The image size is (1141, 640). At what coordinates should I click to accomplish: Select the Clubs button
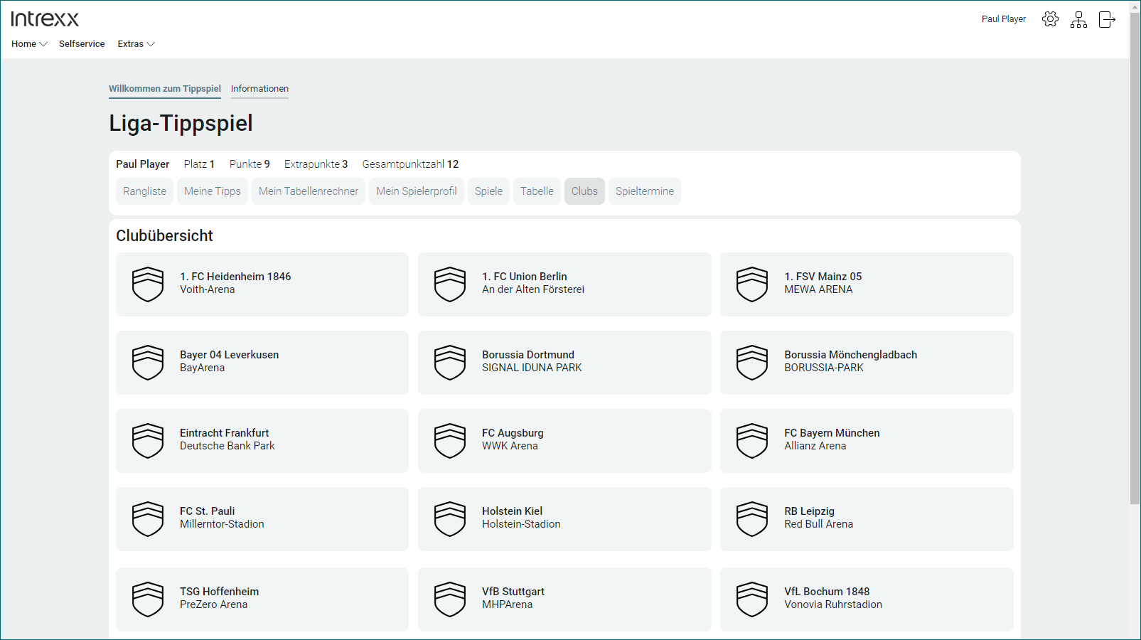(x=584, y=191)
